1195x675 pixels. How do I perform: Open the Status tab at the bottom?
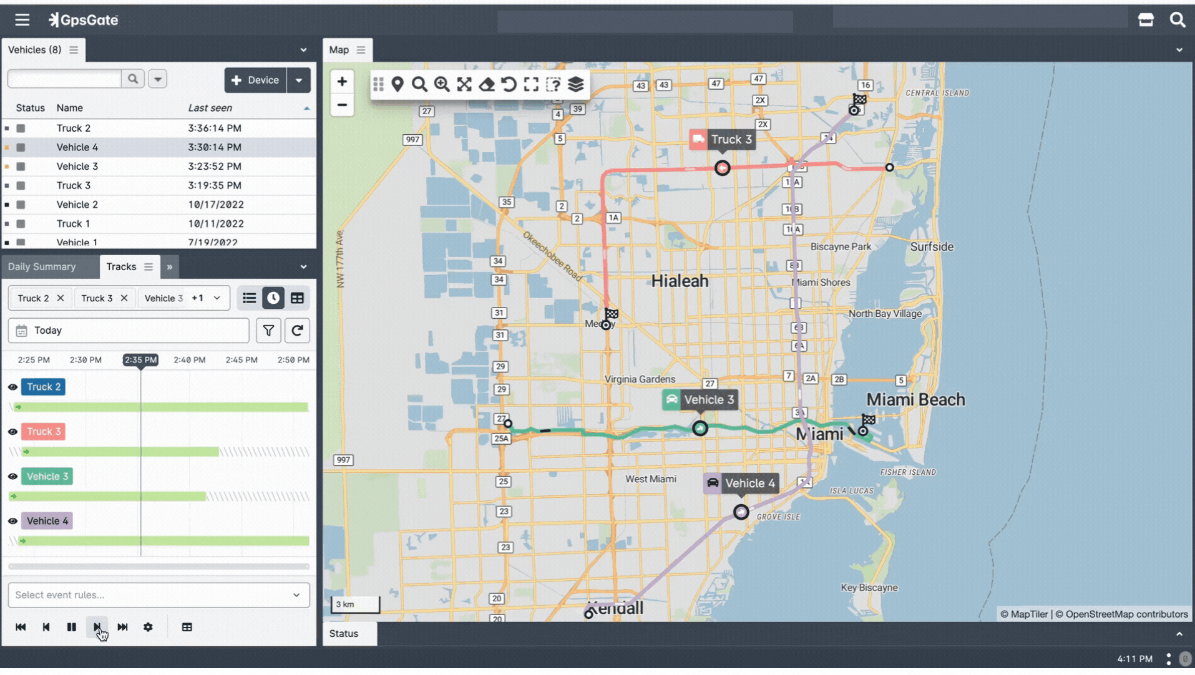point(343,633)
